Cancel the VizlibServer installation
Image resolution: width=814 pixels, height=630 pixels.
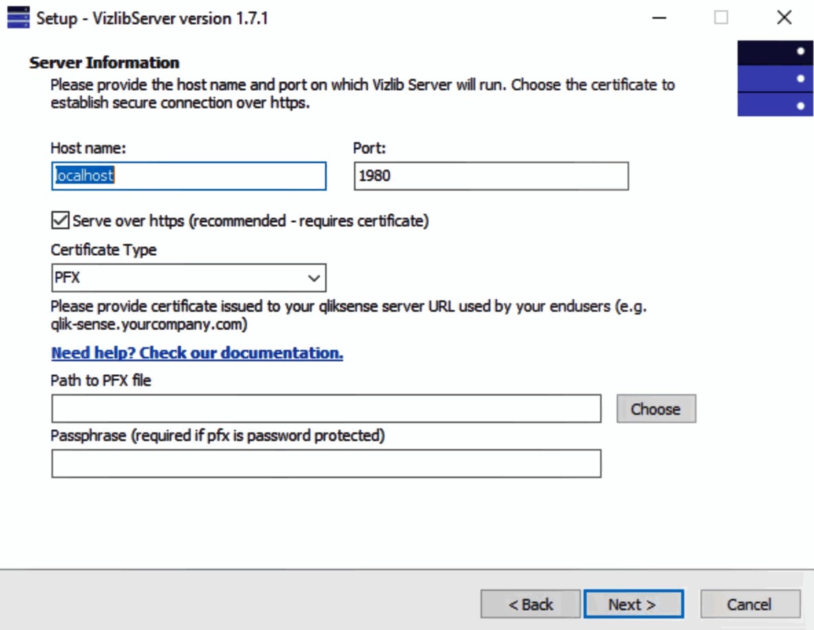click(x=750, y=604)
